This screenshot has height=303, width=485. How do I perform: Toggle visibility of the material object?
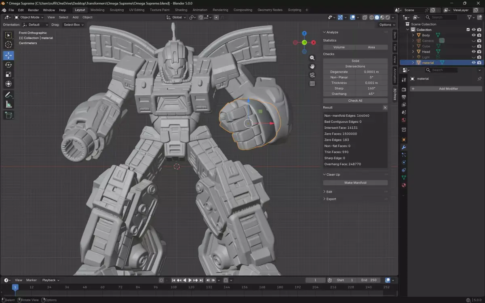473,63
